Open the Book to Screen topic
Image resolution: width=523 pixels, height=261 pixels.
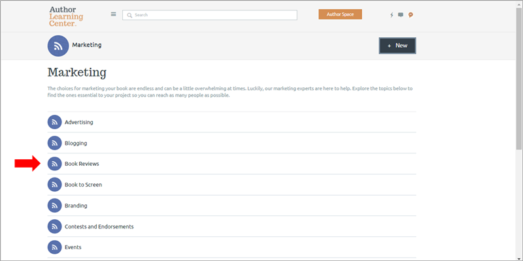click(84, 185)
